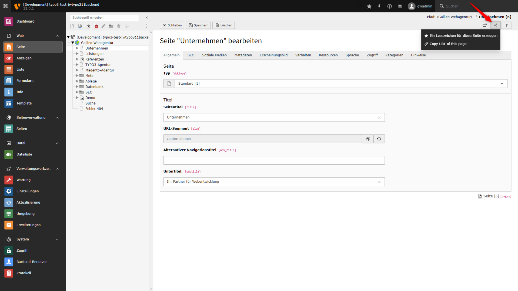Collapse the Galileo Webagentur tree node
This screenshot has height=291, width=518.
point(73,43)
